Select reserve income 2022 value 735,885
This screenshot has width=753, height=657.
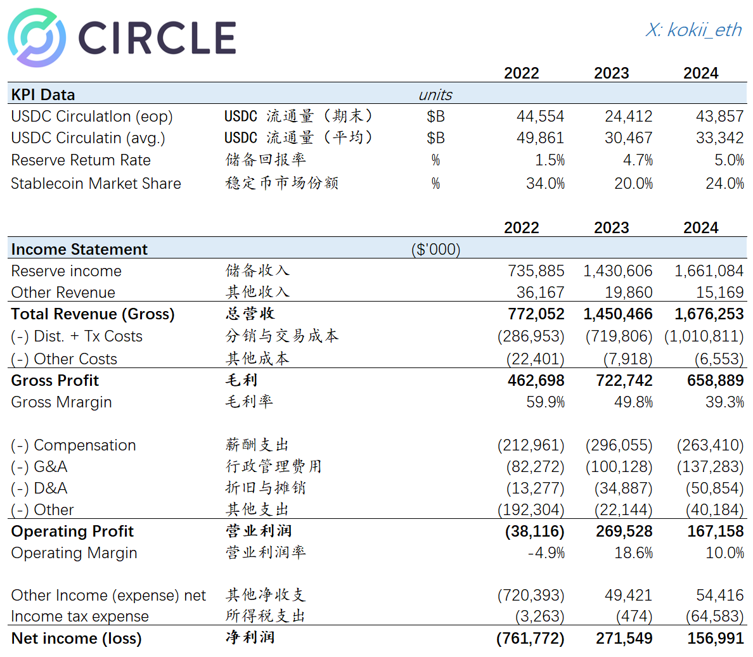[536, 271]
